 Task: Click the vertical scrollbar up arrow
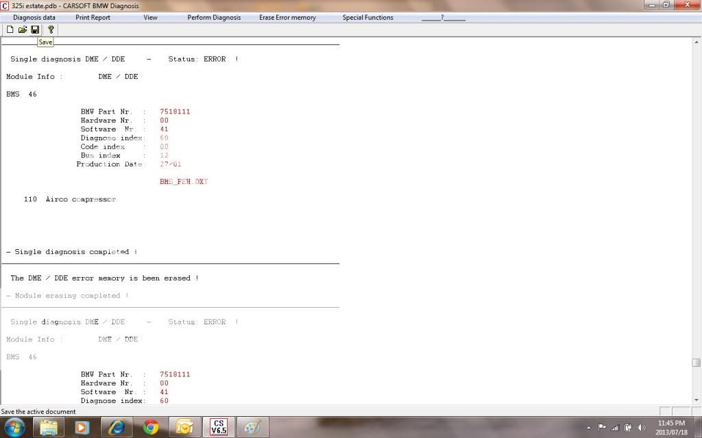coord(696,42)
